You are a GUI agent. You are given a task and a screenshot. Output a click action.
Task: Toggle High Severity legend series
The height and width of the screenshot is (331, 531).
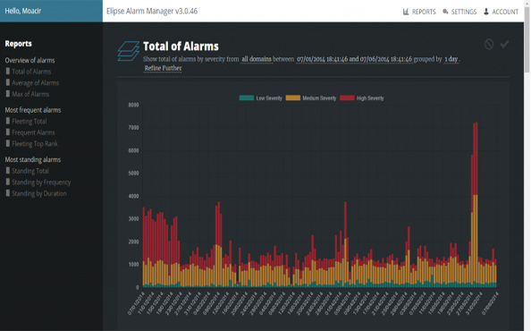[x=362, y=98]
